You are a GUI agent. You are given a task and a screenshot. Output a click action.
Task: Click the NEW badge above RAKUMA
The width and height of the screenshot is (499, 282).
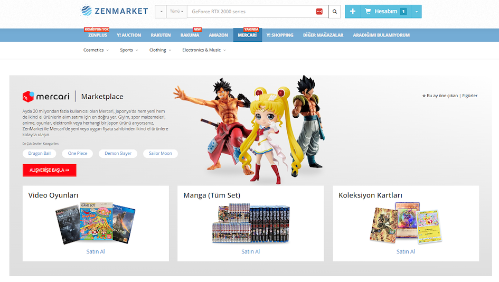[197, 29]
